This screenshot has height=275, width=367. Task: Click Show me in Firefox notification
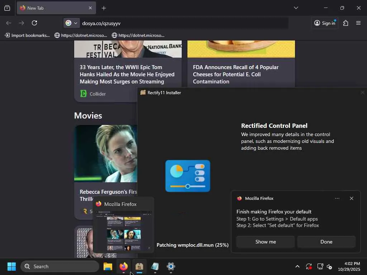point(266,242)
